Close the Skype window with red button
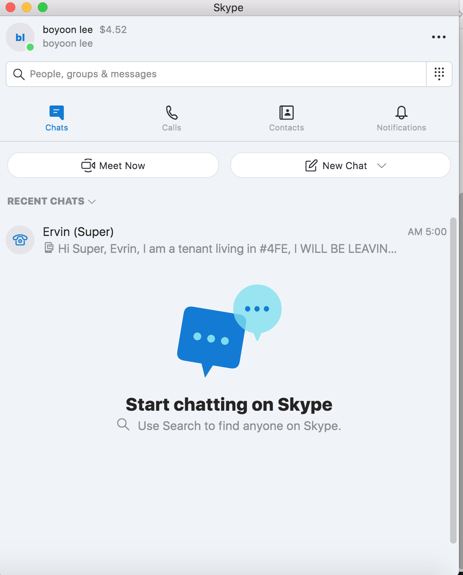The image size is (463, 575). (x=10, y=7)
